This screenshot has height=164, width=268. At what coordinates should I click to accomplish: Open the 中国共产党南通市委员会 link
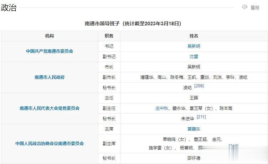(x=50, y=51)
